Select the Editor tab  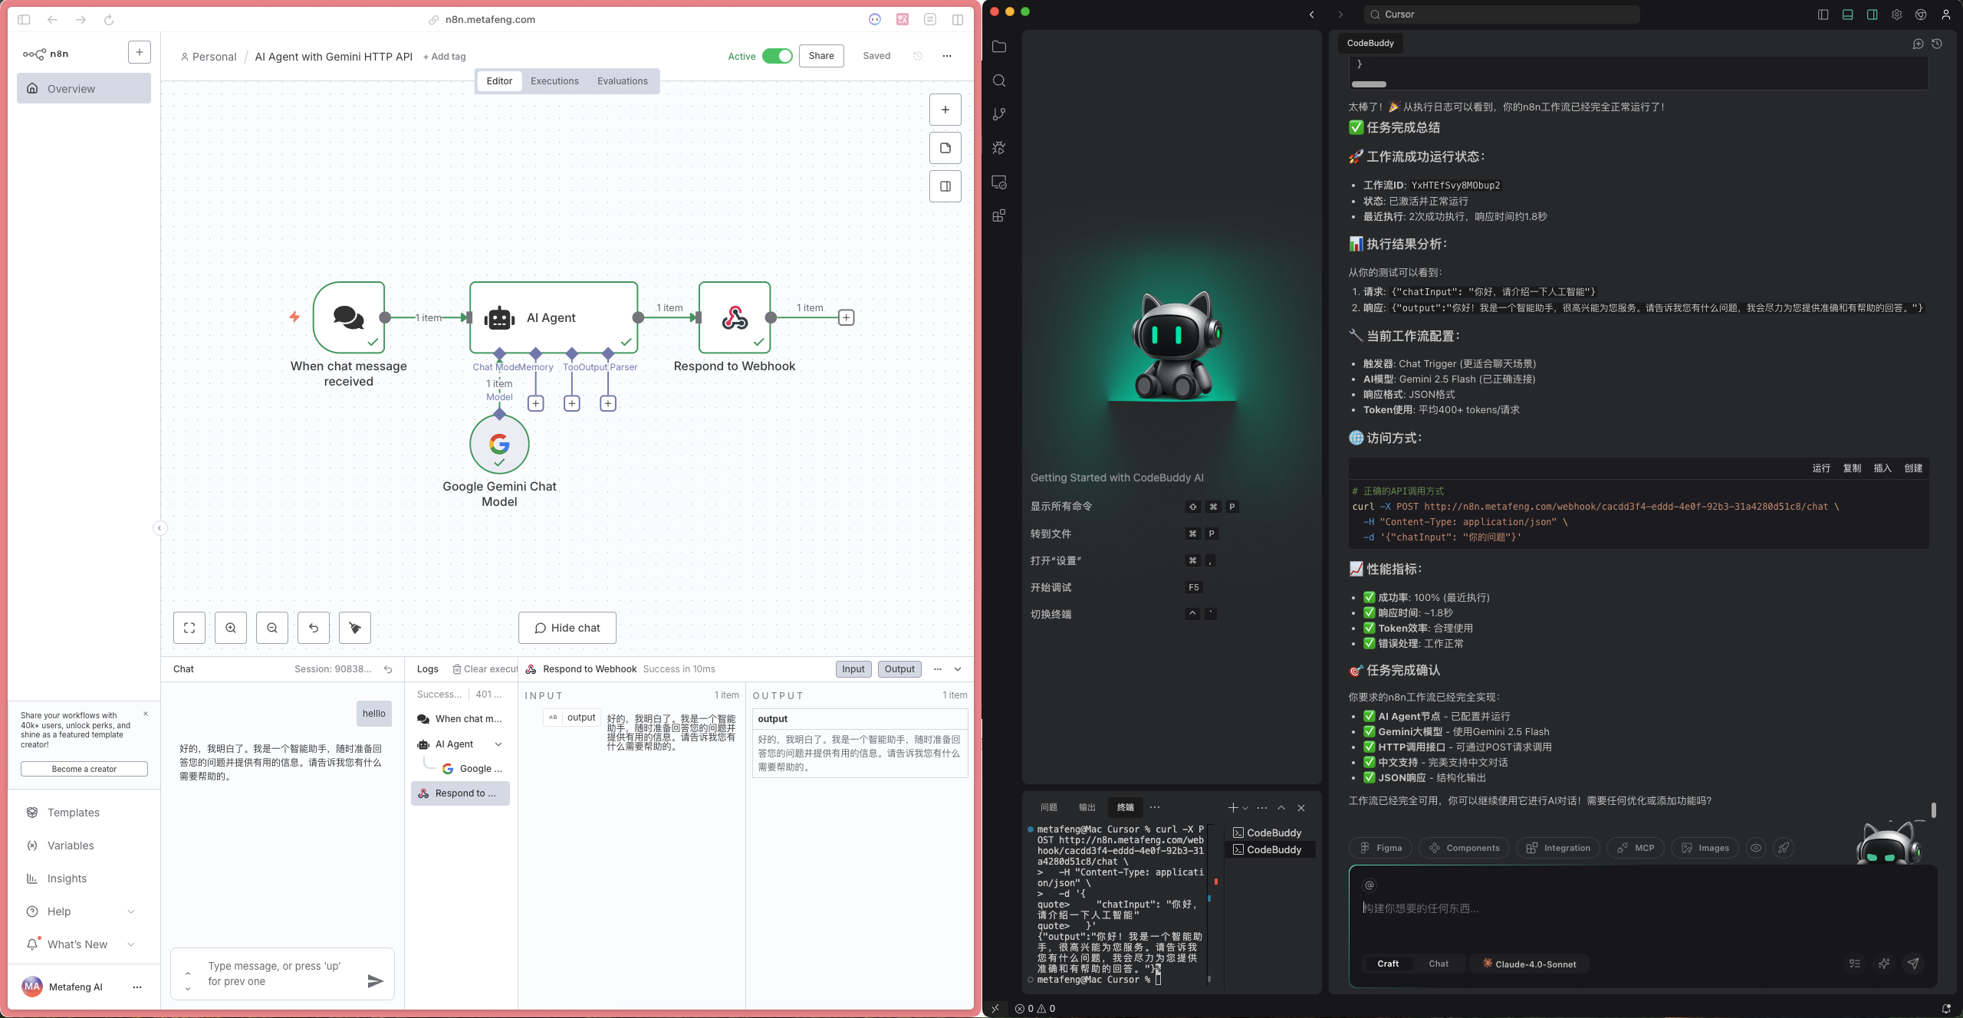pyautogui.click(x=499, y=81)
